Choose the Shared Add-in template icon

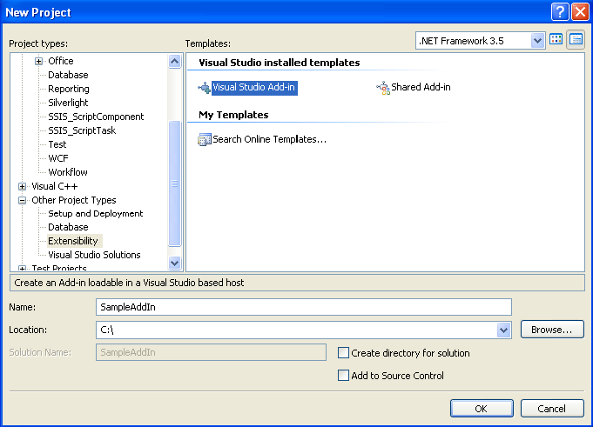click(383, 88)
